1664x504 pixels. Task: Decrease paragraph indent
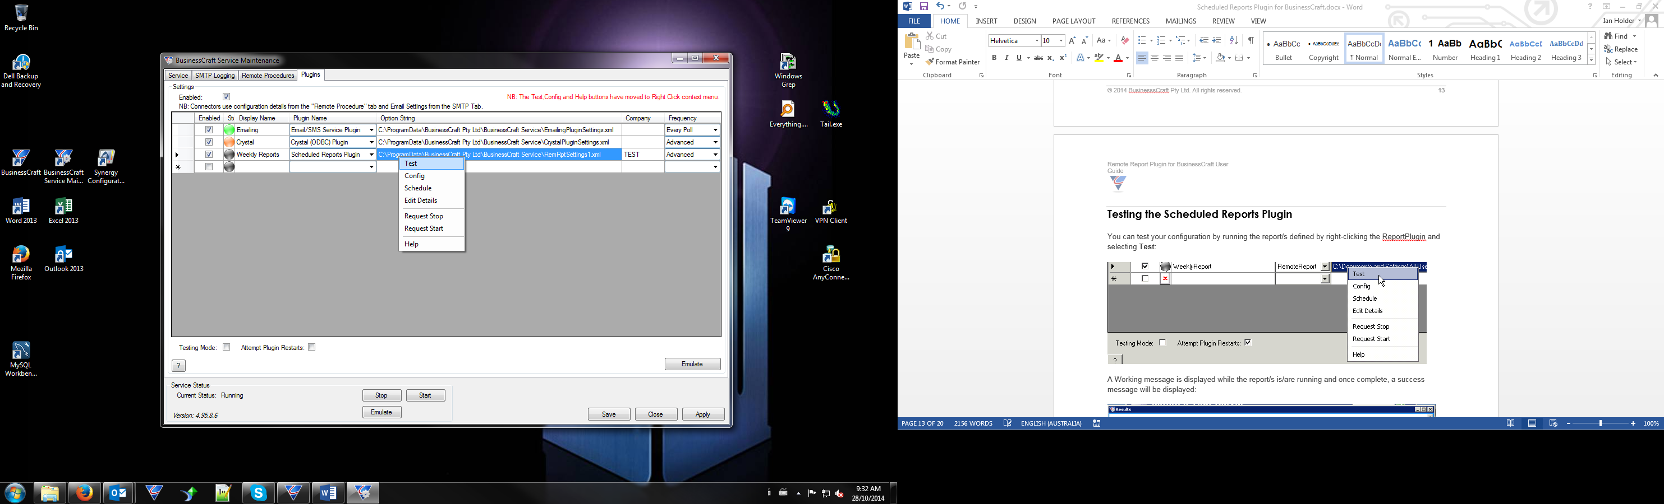click(x=1203, y=41)
